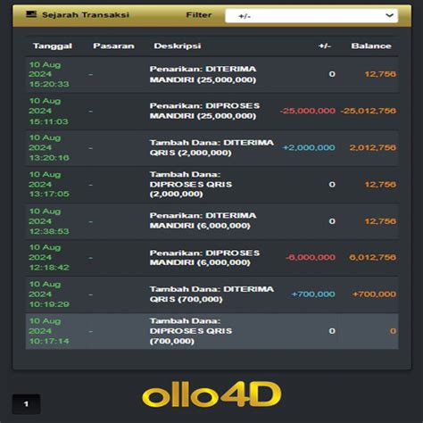Image resolution: width=423 pixels, height=423 pixels.
Task: Click the Balance column header
Action: coord(371,46)
